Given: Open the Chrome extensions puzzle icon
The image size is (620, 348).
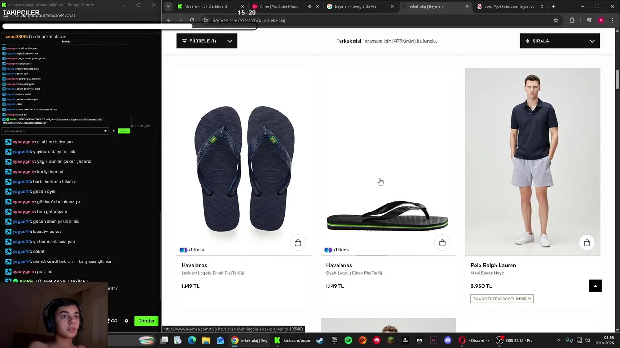Looking at the screenshot, I should [x=572, y=20].
